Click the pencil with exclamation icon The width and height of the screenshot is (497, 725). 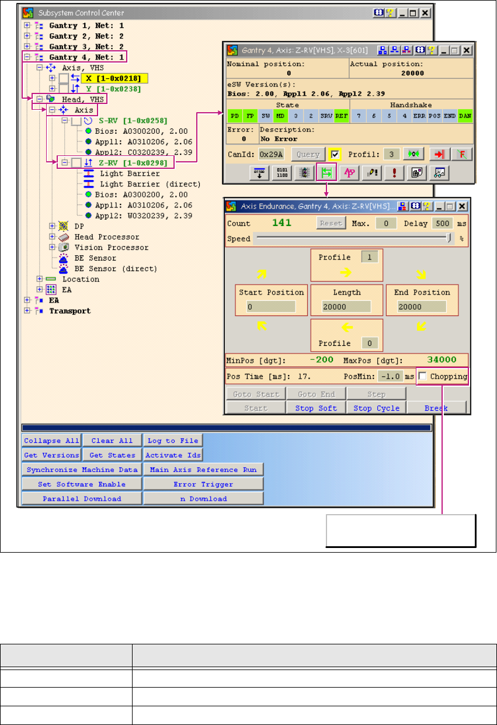click(x=371, y=173)
